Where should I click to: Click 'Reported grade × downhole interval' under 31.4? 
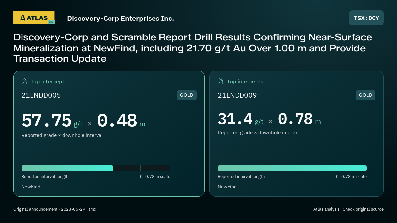point(258,133)
